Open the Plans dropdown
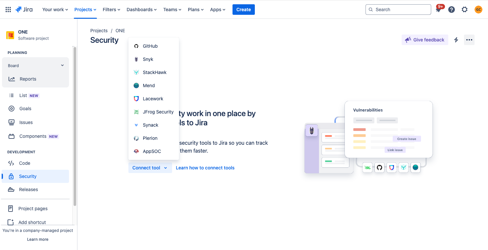488x250 pixels. pos(196,10)
